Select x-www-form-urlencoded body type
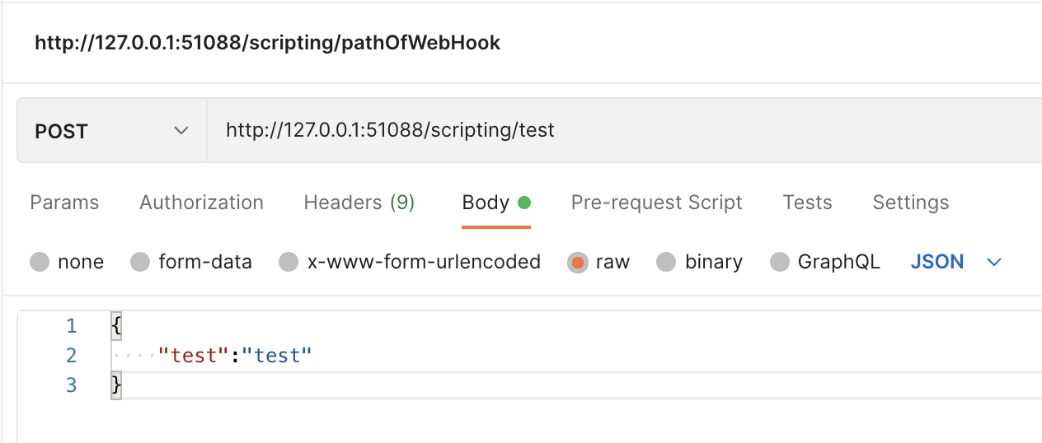This screenshot has width=1042, height=443. click(289, 263)
